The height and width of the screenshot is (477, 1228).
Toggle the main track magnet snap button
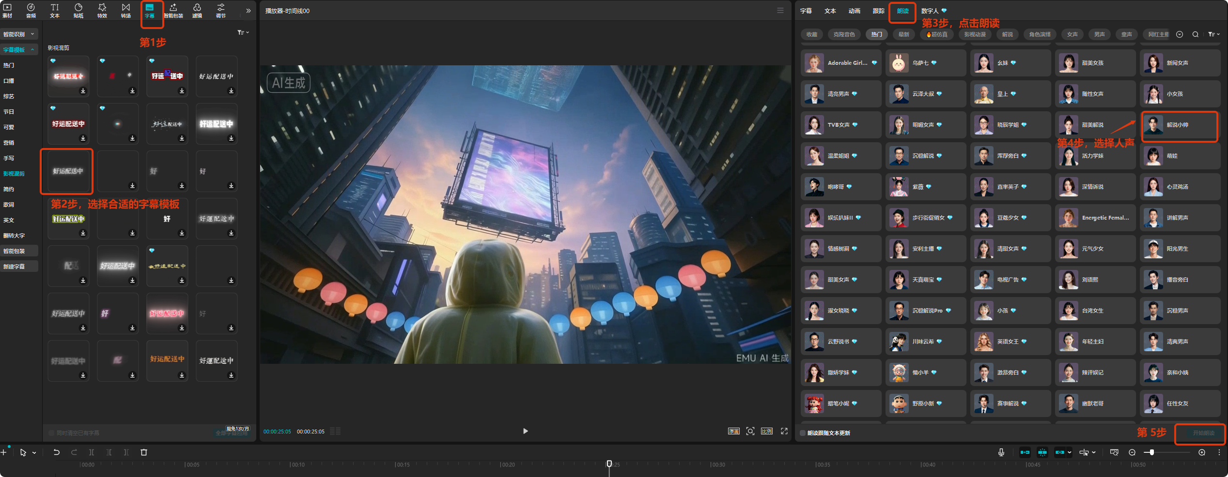tap(1025, 452)
